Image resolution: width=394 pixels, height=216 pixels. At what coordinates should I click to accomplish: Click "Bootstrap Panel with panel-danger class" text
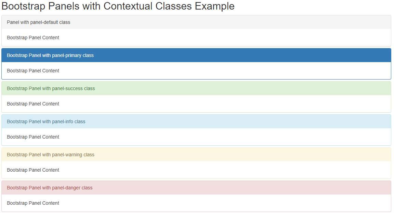pos(50,188)
